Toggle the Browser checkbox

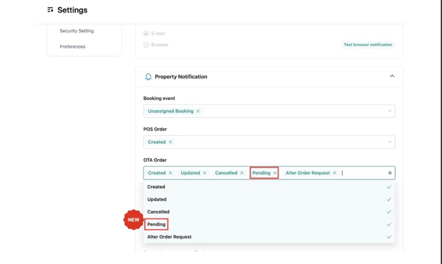click(146, 45)
